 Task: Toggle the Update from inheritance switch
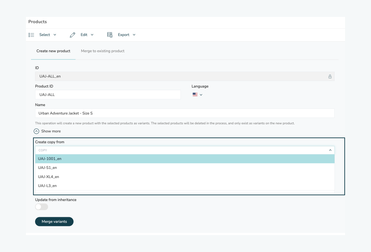click(41, 207)
